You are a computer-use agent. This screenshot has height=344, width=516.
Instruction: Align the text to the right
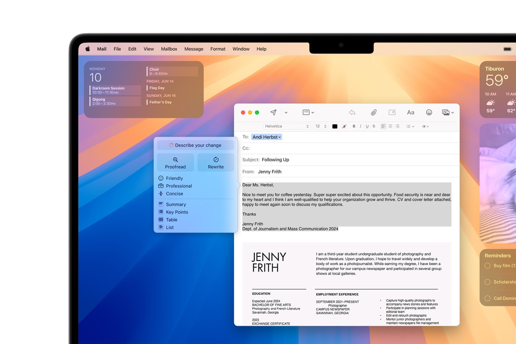(x=397, y=126)
